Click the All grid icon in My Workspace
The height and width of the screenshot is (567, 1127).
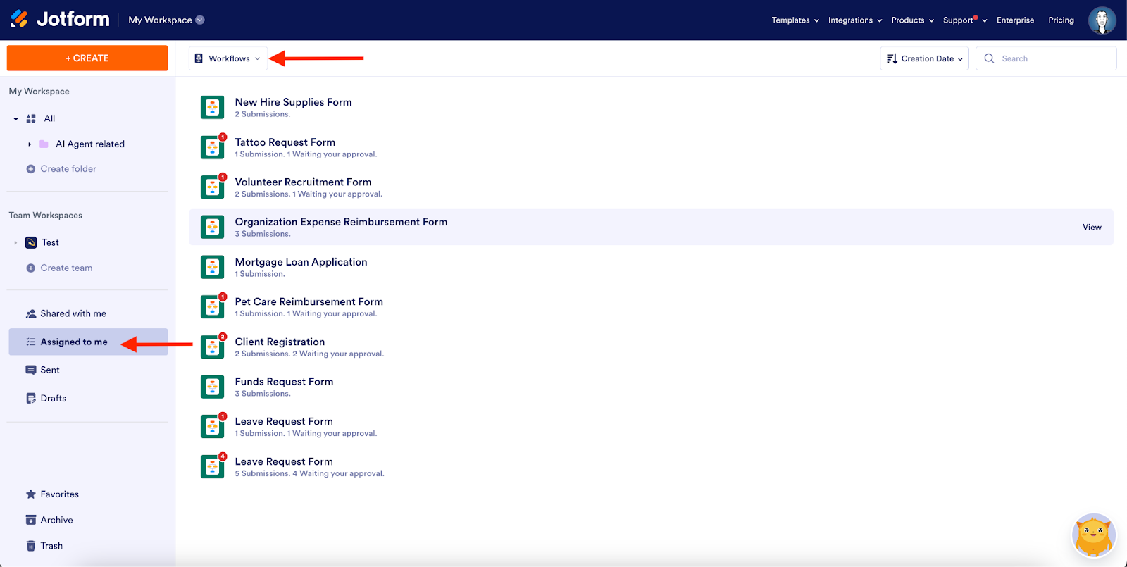31,118
